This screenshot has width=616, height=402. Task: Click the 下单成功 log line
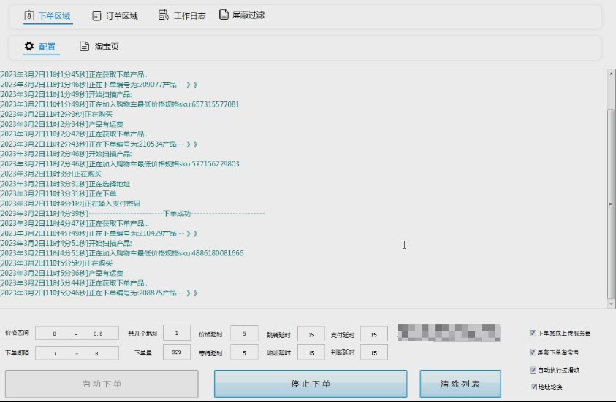pyautogui.click(x=133, y=214)
